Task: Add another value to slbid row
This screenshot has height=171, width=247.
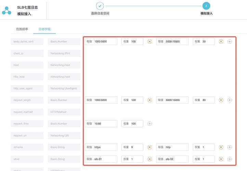Action: coord(230,159)
